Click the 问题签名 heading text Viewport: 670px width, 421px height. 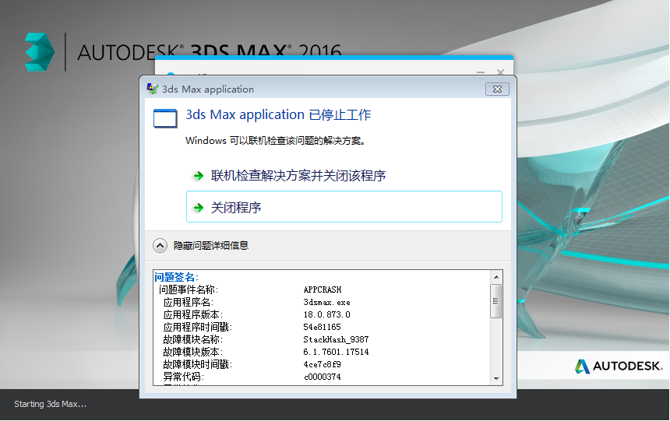tap(177, 277)
